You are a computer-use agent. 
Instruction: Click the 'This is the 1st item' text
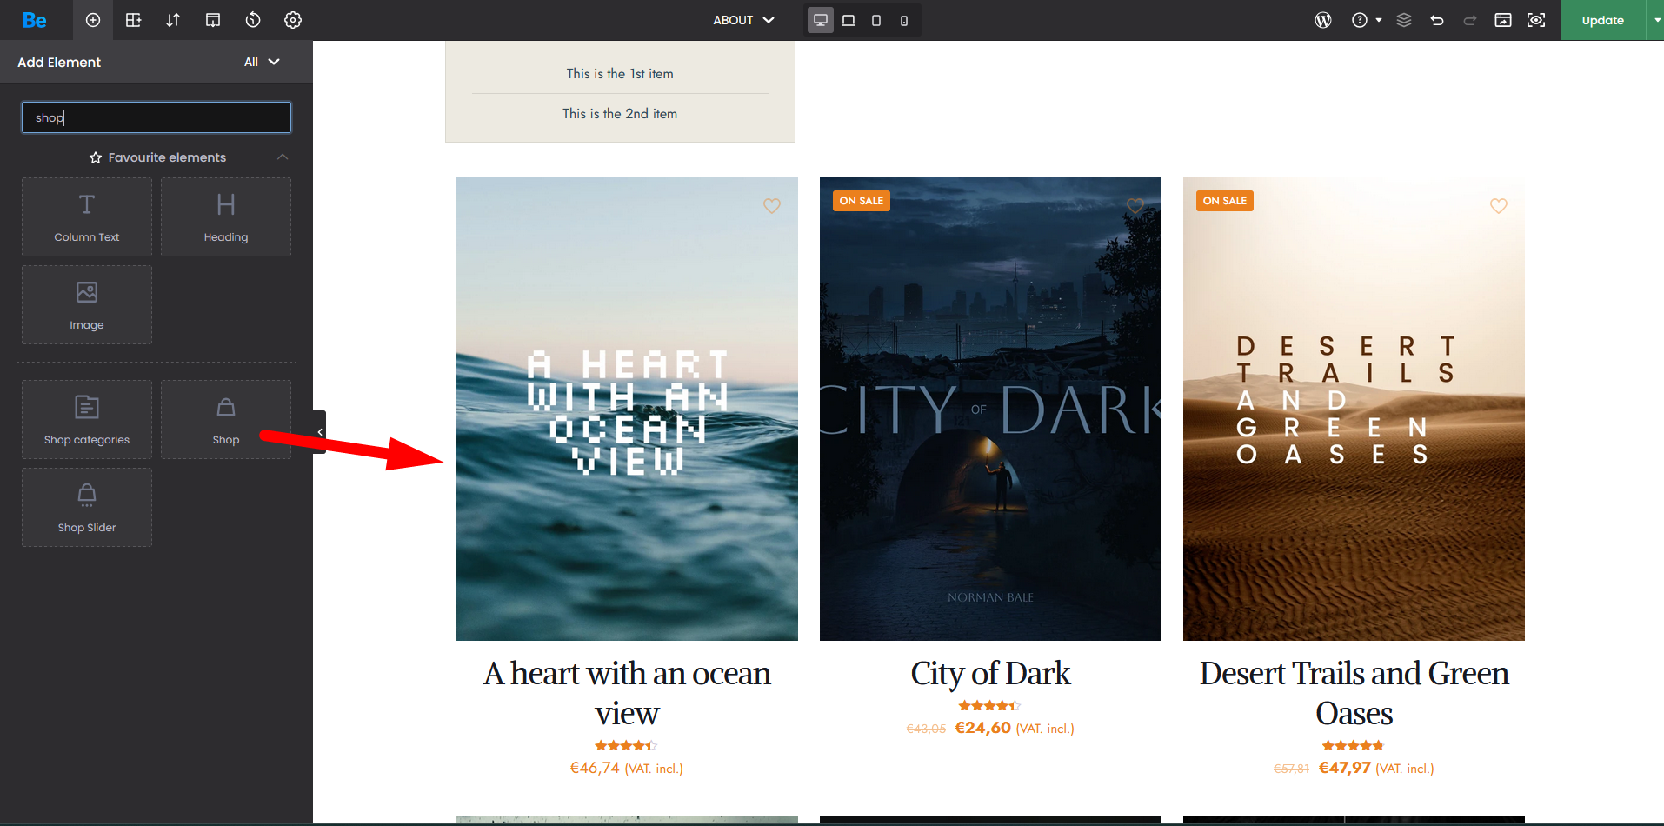(x=620, y=74)
